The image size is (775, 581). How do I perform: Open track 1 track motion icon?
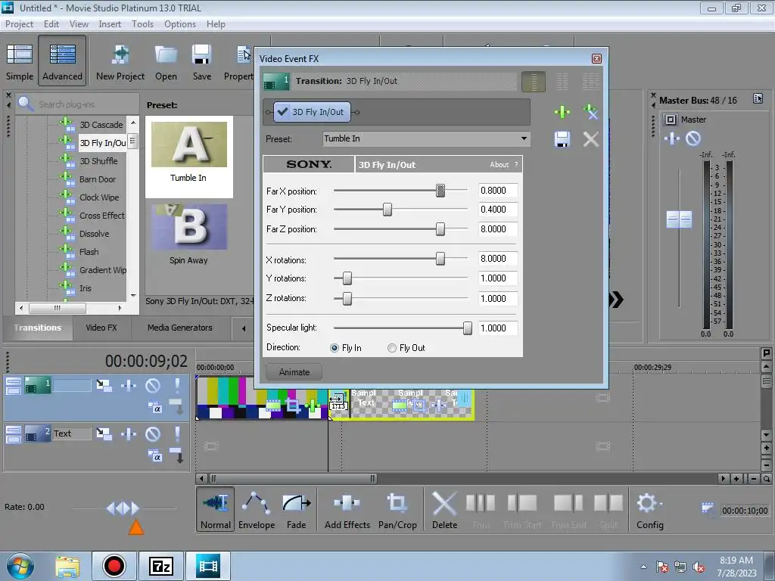(x=104, y=385)
